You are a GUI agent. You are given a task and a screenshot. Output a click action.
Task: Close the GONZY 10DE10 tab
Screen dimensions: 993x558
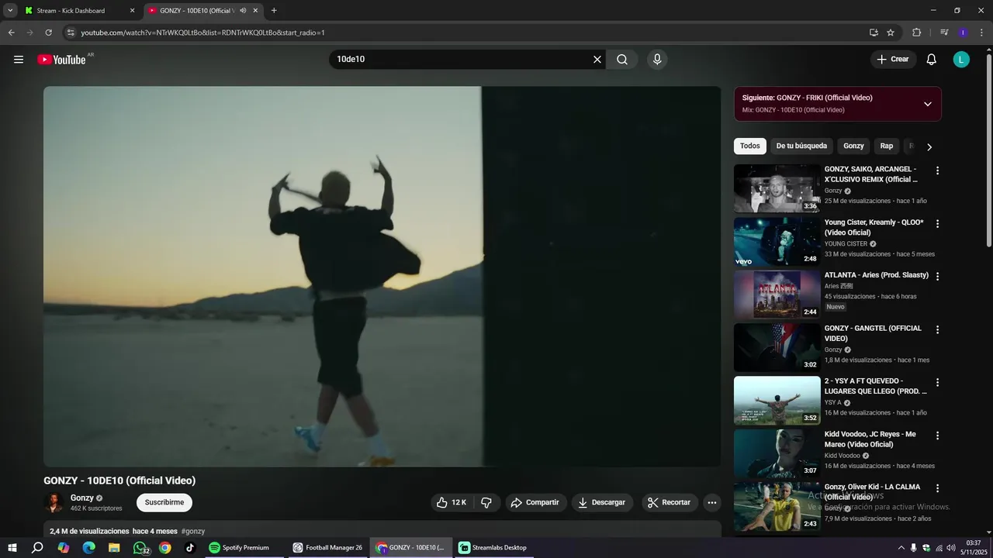[x=255, y=11]
